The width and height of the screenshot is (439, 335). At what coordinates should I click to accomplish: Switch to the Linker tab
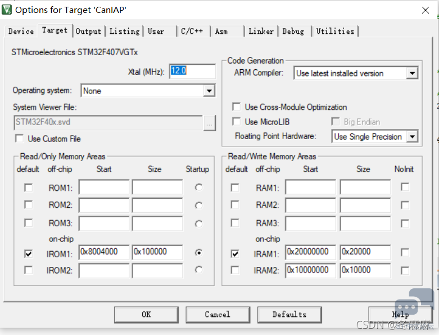(x=261, y=31)
